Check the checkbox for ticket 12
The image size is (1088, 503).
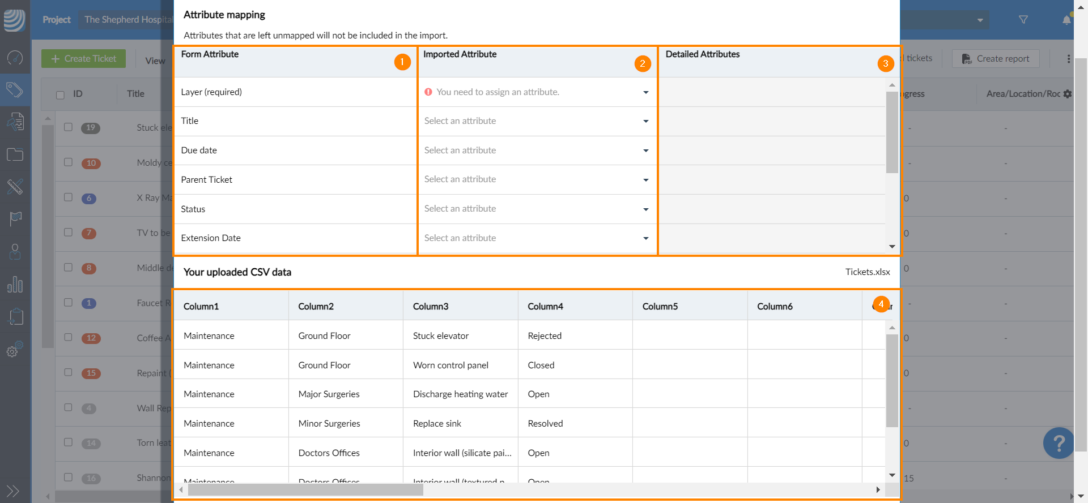click(69, 337)
